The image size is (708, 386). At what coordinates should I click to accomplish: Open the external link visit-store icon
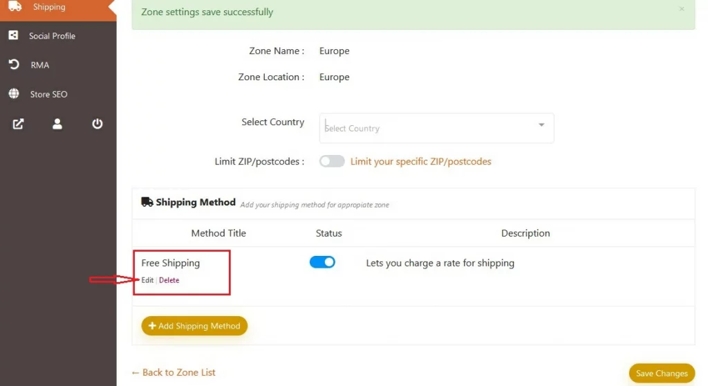coord(18,124)
